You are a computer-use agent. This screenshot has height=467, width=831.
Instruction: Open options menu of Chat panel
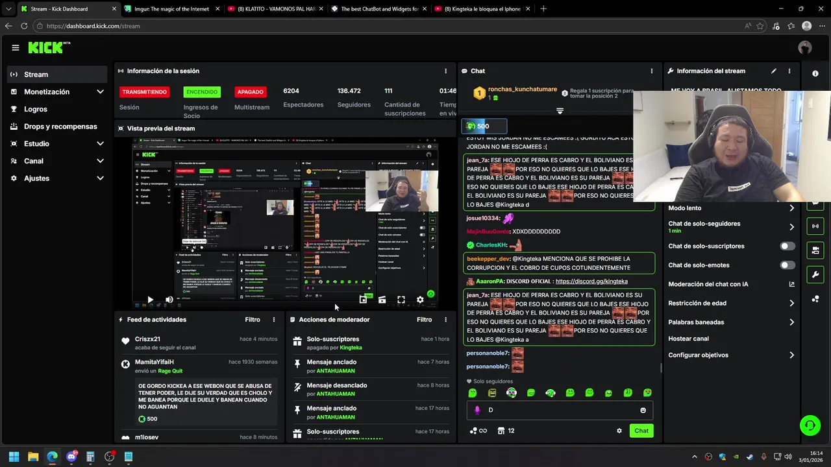(652, 71)
